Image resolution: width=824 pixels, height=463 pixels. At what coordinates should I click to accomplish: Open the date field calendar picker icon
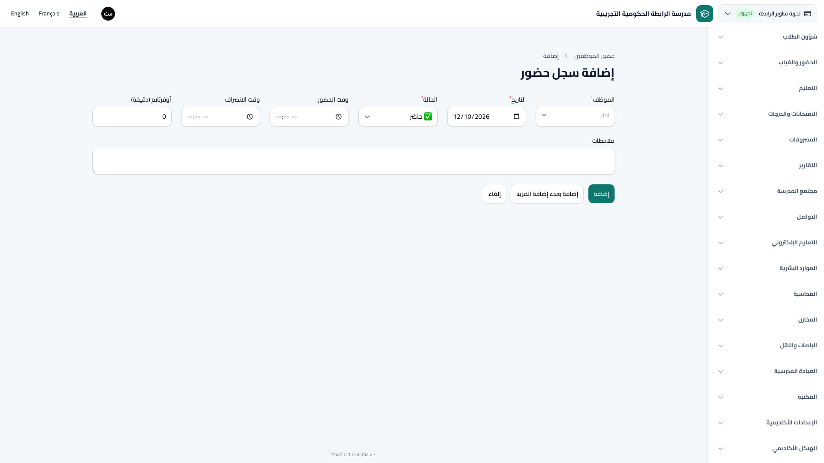pyautogui.click(x=517, y=117)
